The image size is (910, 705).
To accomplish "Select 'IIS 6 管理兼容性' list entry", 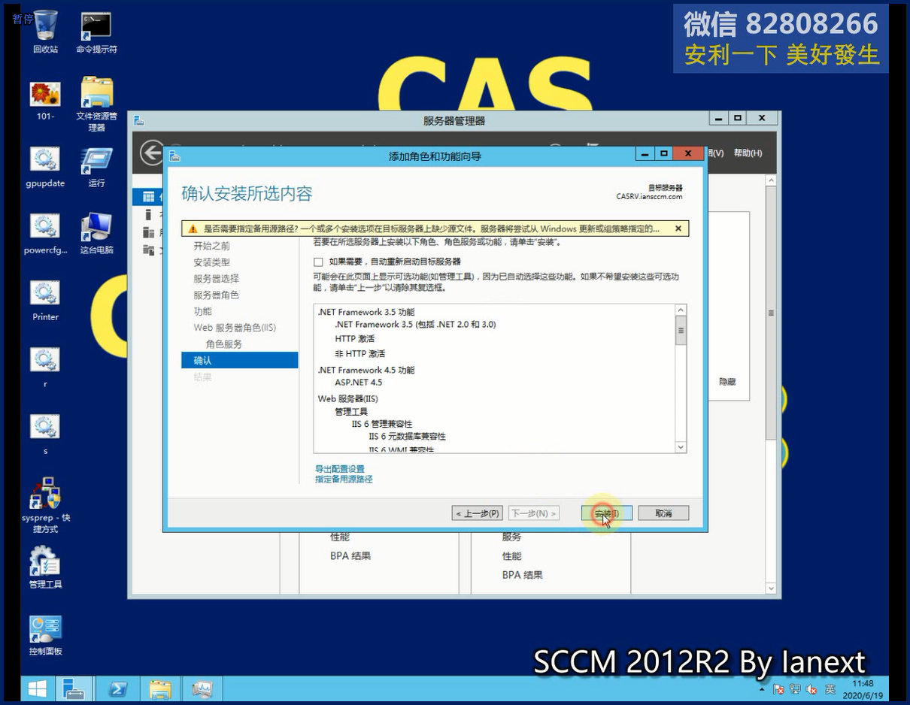I will [x=382, y=425].
